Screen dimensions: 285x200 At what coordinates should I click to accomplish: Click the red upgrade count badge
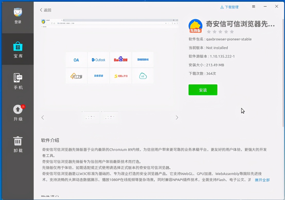(x=23, y=106)
